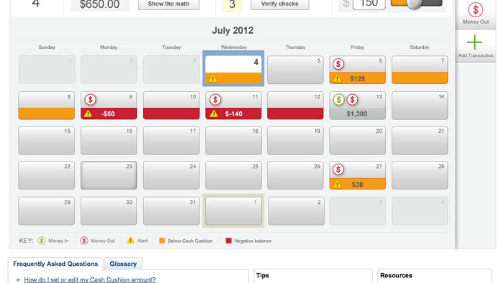
Task: Switch to the Glossary tab
Action: (123, 264)
